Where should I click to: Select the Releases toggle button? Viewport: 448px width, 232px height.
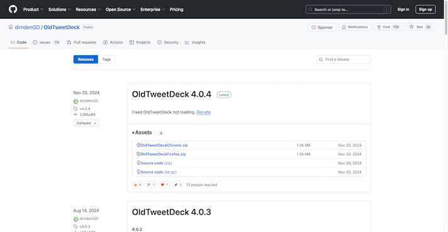[x=86, y=59]
